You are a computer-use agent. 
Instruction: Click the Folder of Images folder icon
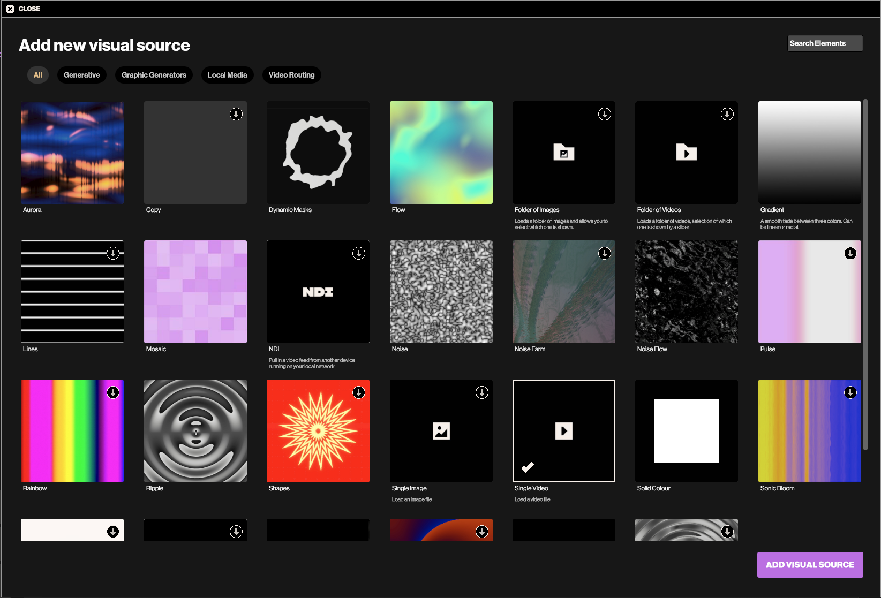click(x=564, y=153)
